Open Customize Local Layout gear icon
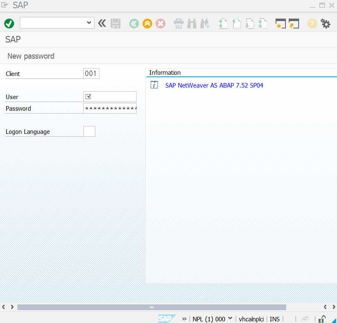The width and height of the screenshot is (337, 323). click(x=325, y=24)
